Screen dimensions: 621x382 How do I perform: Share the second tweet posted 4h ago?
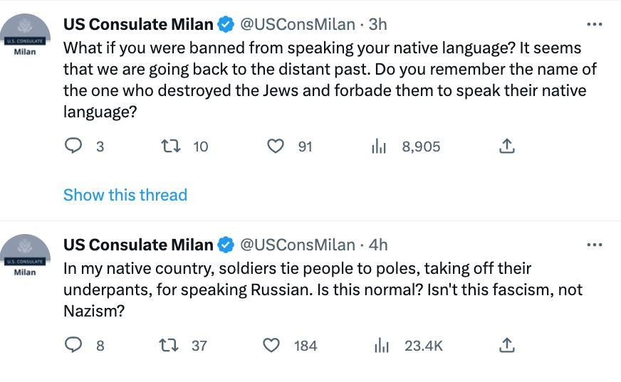(506, 346)
